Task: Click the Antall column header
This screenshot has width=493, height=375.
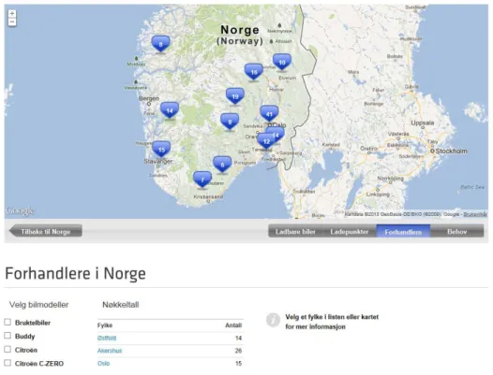Action: [x=233, y=325]
